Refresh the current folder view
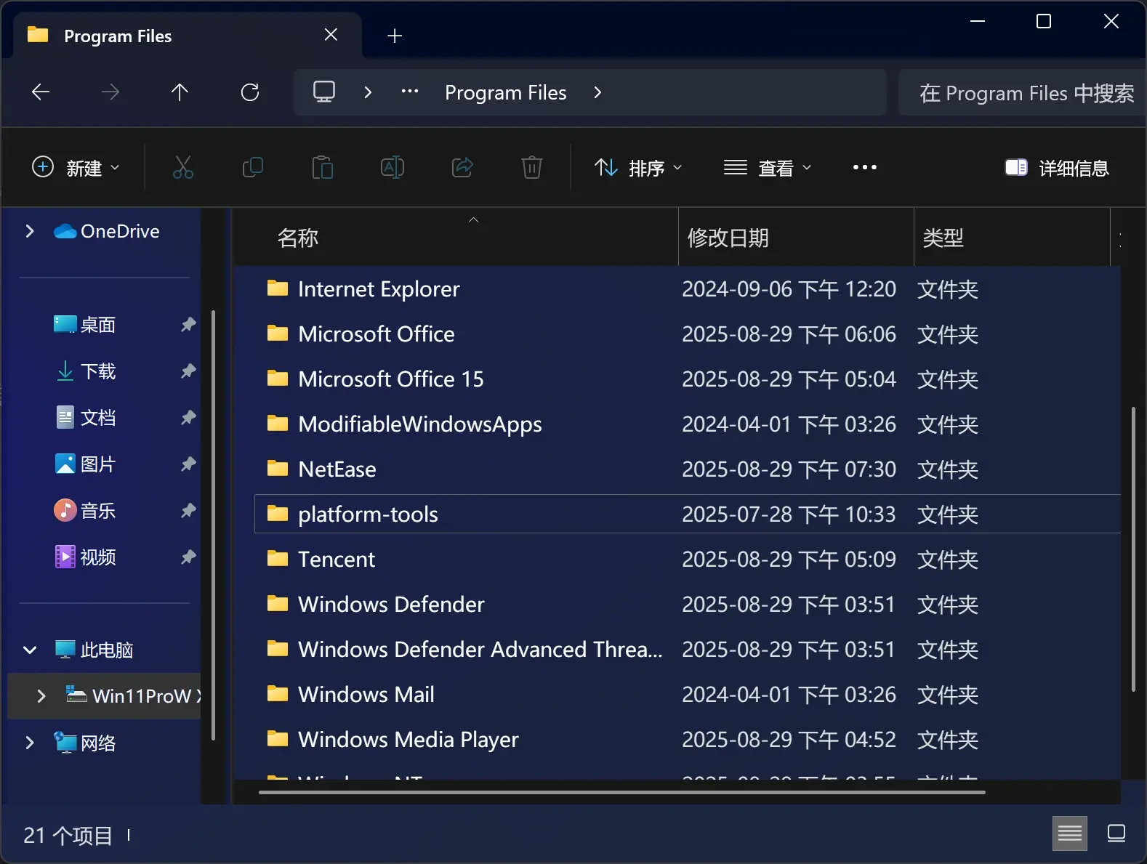This screenshot has height=864, width=1147. 250,92
